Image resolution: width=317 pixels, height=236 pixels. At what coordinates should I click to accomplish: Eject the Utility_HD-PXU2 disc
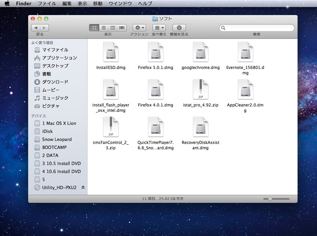click(83, 187)
